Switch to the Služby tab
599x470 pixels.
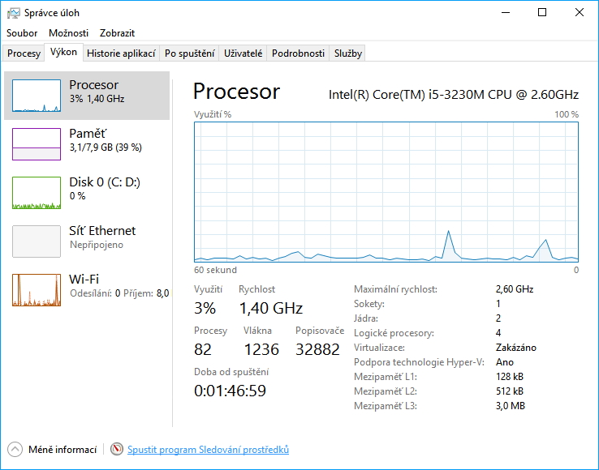[347, 53]
